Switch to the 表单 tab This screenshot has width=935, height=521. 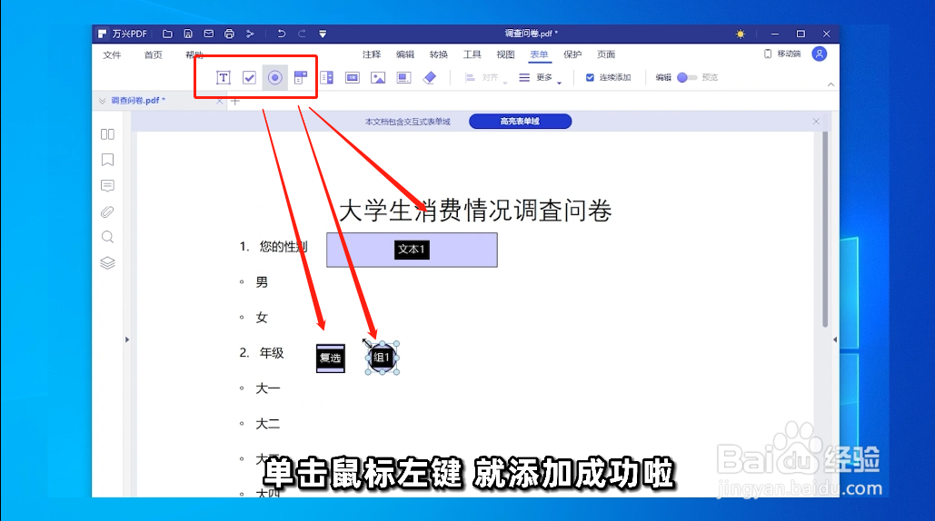[x=539, y=54]
